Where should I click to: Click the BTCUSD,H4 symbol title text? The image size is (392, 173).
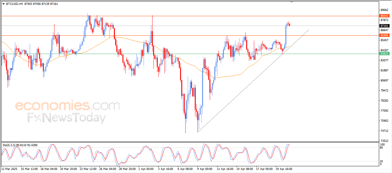pyautogui.click(x=14, y=4)
